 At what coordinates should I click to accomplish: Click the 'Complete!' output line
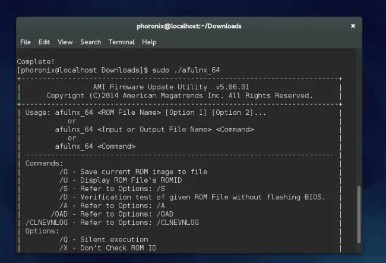(x=36, y=62)
